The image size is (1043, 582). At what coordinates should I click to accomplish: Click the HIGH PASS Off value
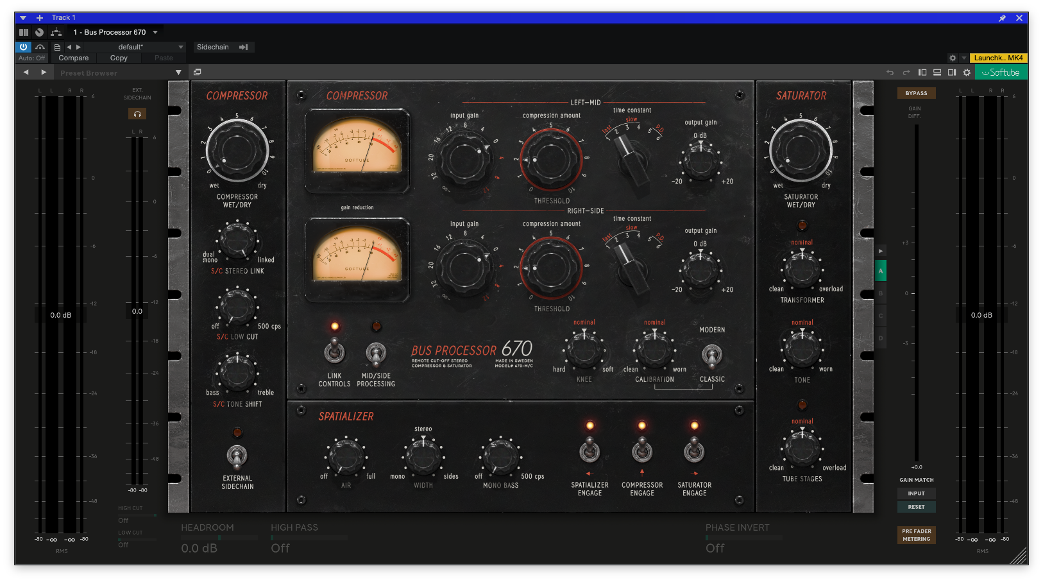pos(280,548)
